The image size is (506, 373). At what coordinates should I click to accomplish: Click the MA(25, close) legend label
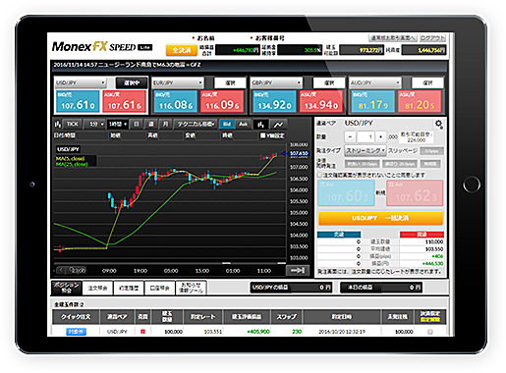coord(72,164)
